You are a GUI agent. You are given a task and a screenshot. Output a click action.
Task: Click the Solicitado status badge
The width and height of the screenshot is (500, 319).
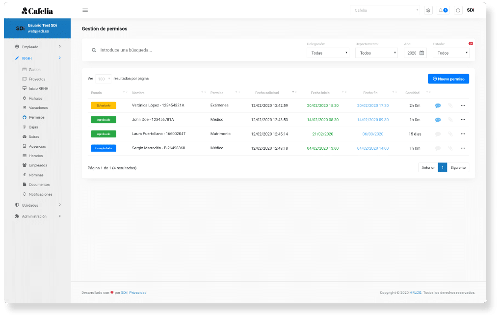(x=104, y=105)
